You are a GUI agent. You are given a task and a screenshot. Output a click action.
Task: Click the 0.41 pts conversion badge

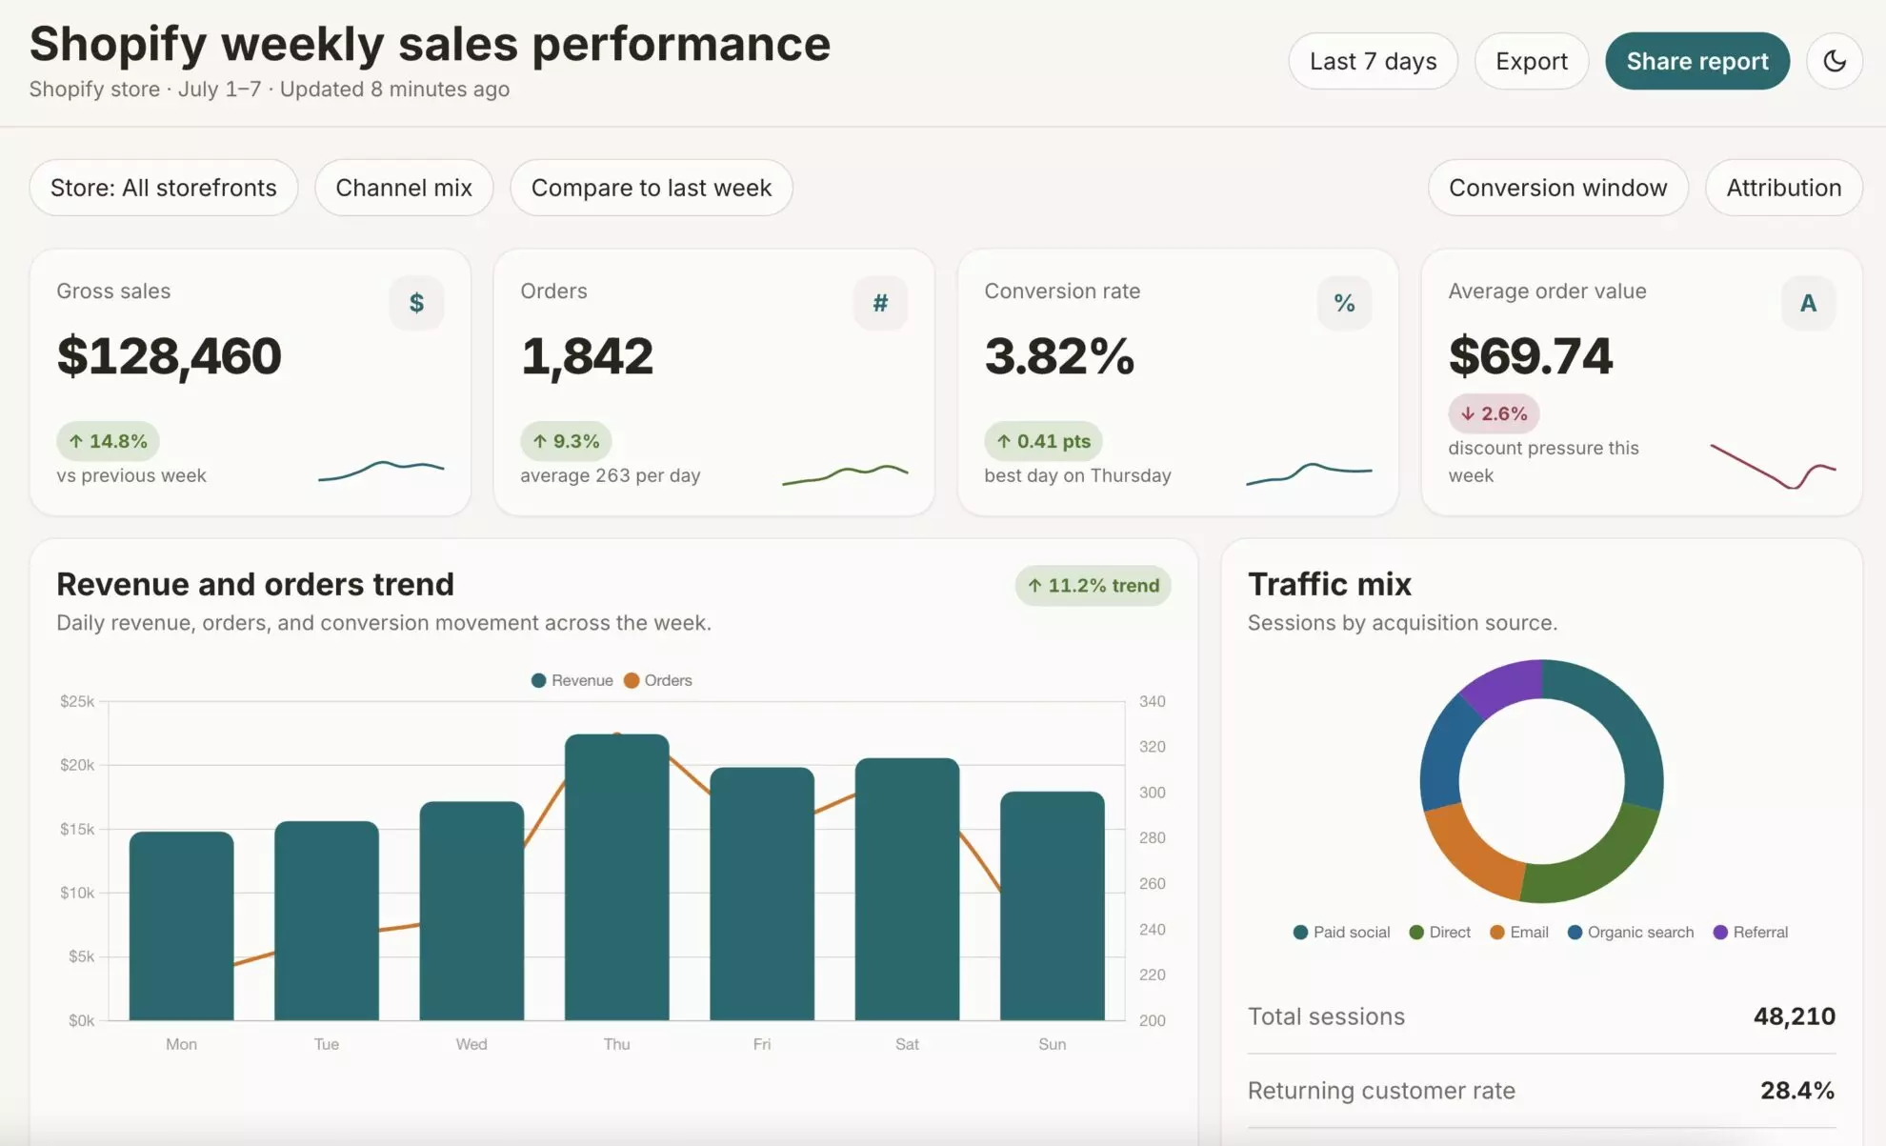[x=1043, y=441]
